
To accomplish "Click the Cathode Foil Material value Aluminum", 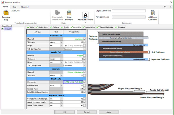I will [x=73, y=39].
